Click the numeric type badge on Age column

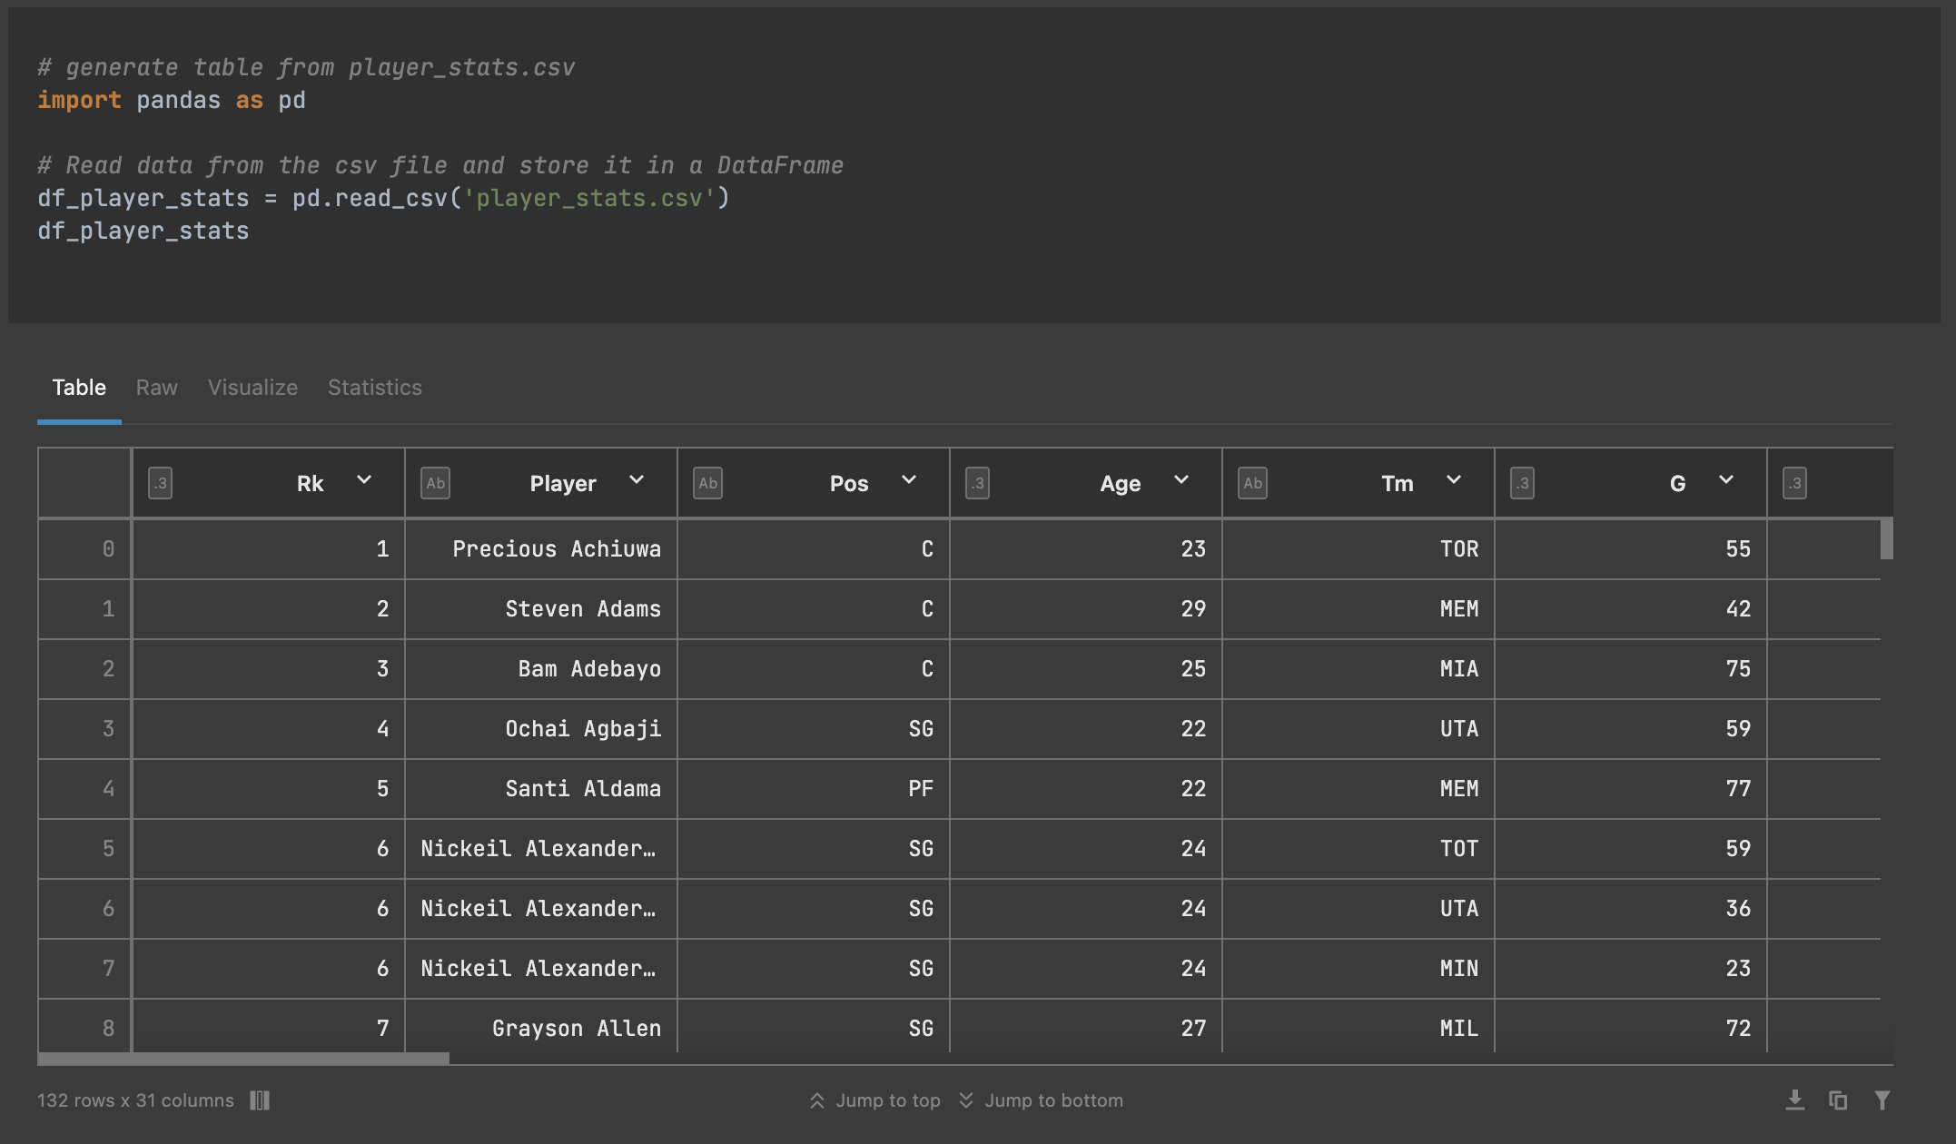(x=977, y=483)
